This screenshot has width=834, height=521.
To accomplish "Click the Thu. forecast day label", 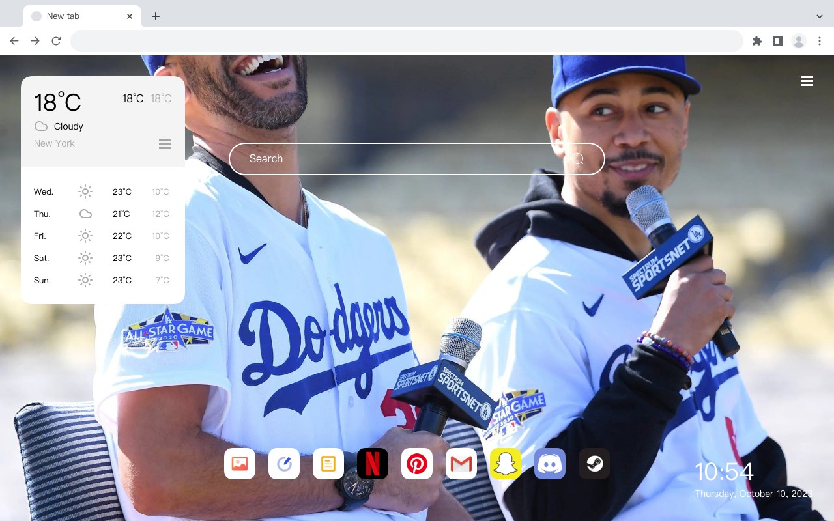I will click(x=42, y=214).
